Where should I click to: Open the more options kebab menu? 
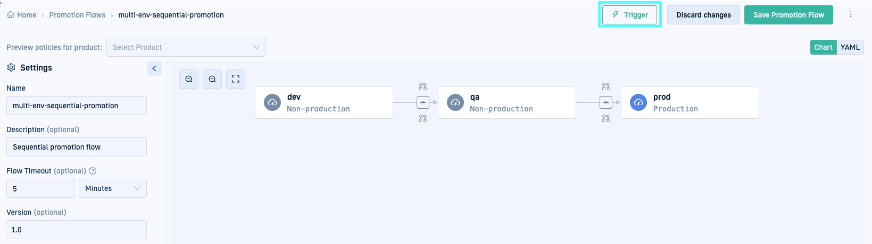(x=851, y=15)
